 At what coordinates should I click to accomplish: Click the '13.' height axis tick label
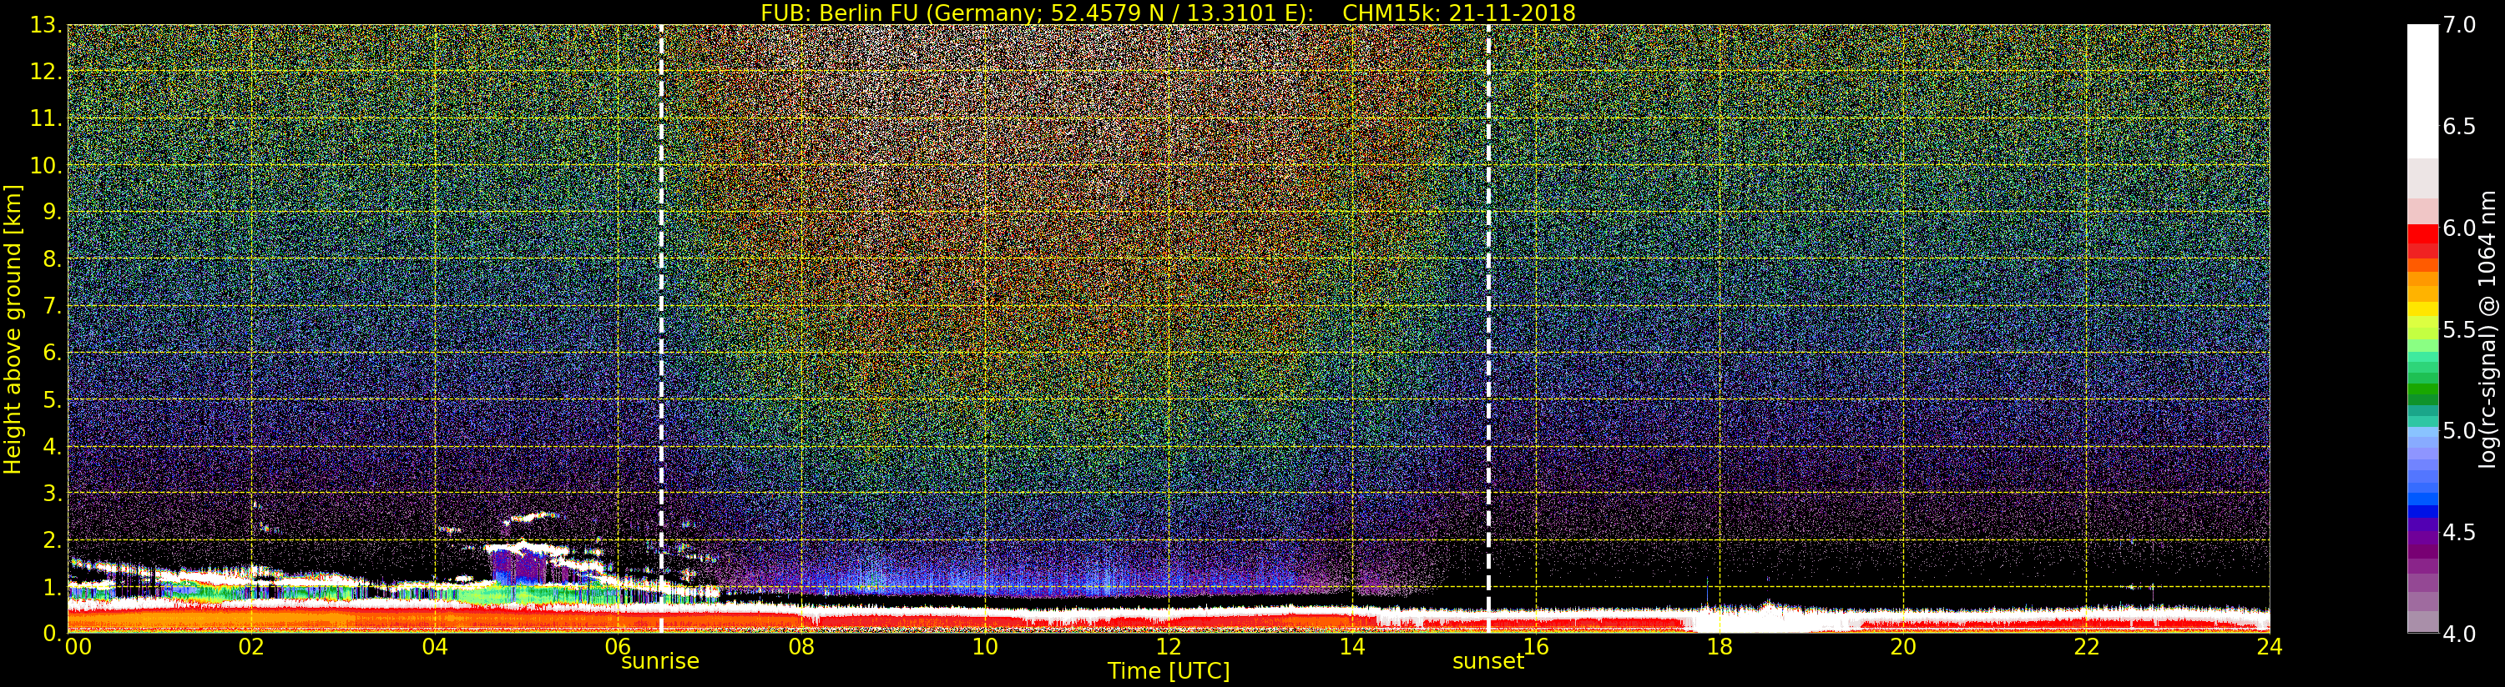click(x=46, y=25)
